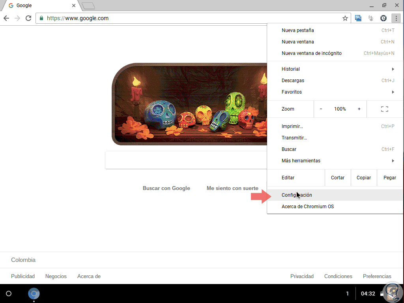
Task: Click Pegar button
Action: (390, 177)
